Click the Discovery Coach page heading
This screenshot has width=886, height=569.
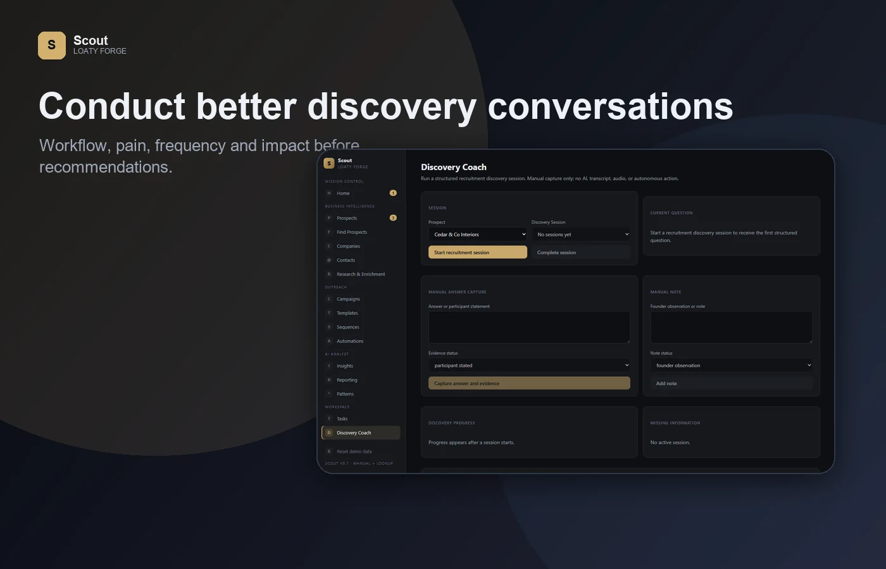pos(454,167)
